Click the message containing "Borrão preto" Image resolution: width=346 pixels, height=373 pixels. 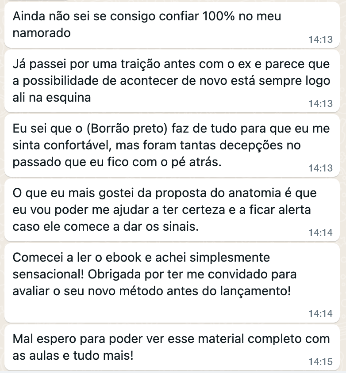tap(172, 145)
